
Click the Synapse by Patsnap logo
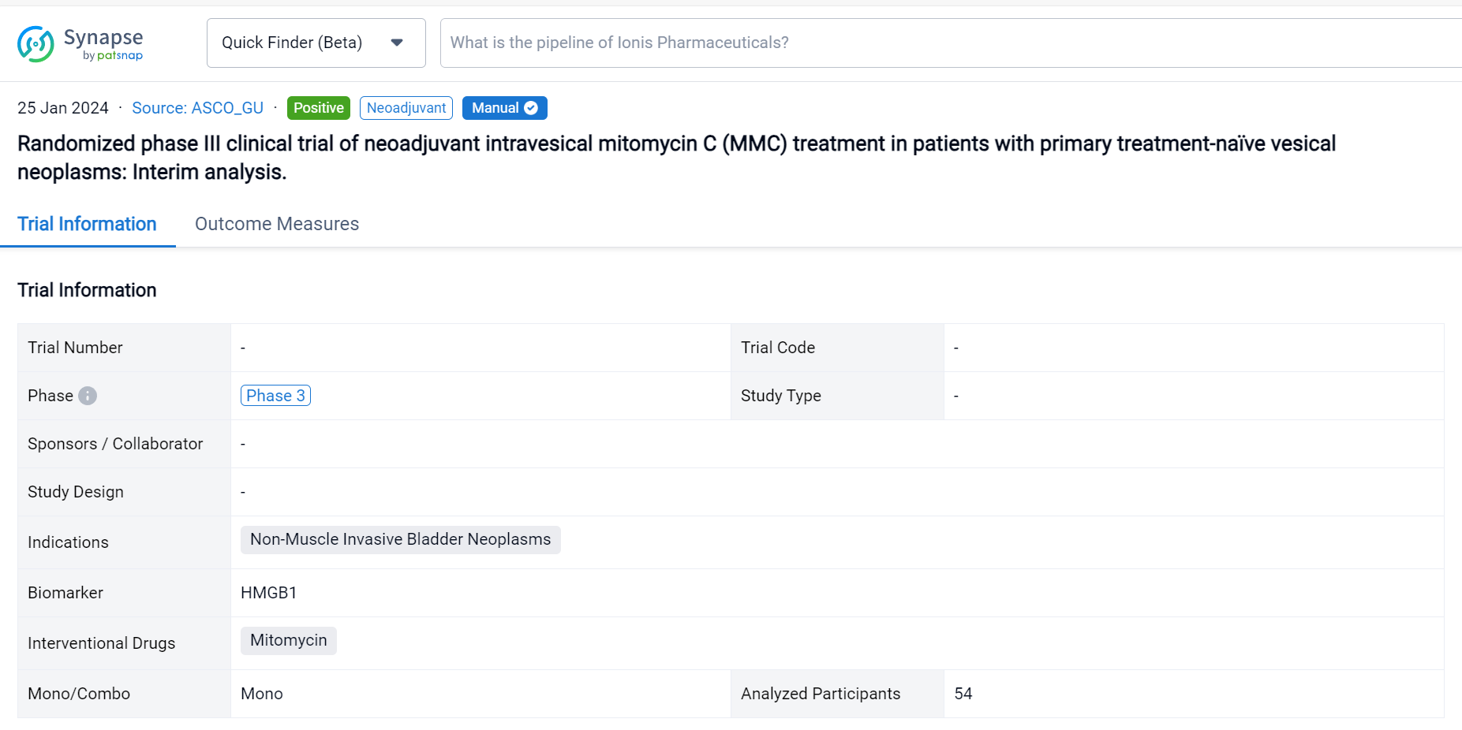[x=80, y=43]
